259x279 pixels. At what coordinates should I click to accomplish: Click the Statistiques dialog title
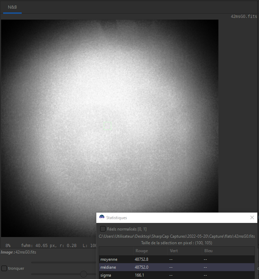point(117,218)
